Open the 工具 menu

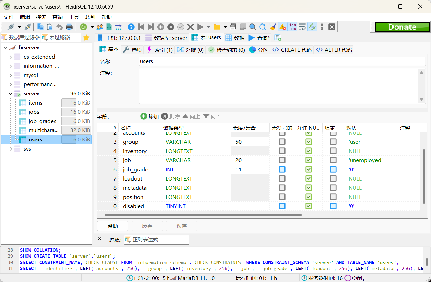74,17
